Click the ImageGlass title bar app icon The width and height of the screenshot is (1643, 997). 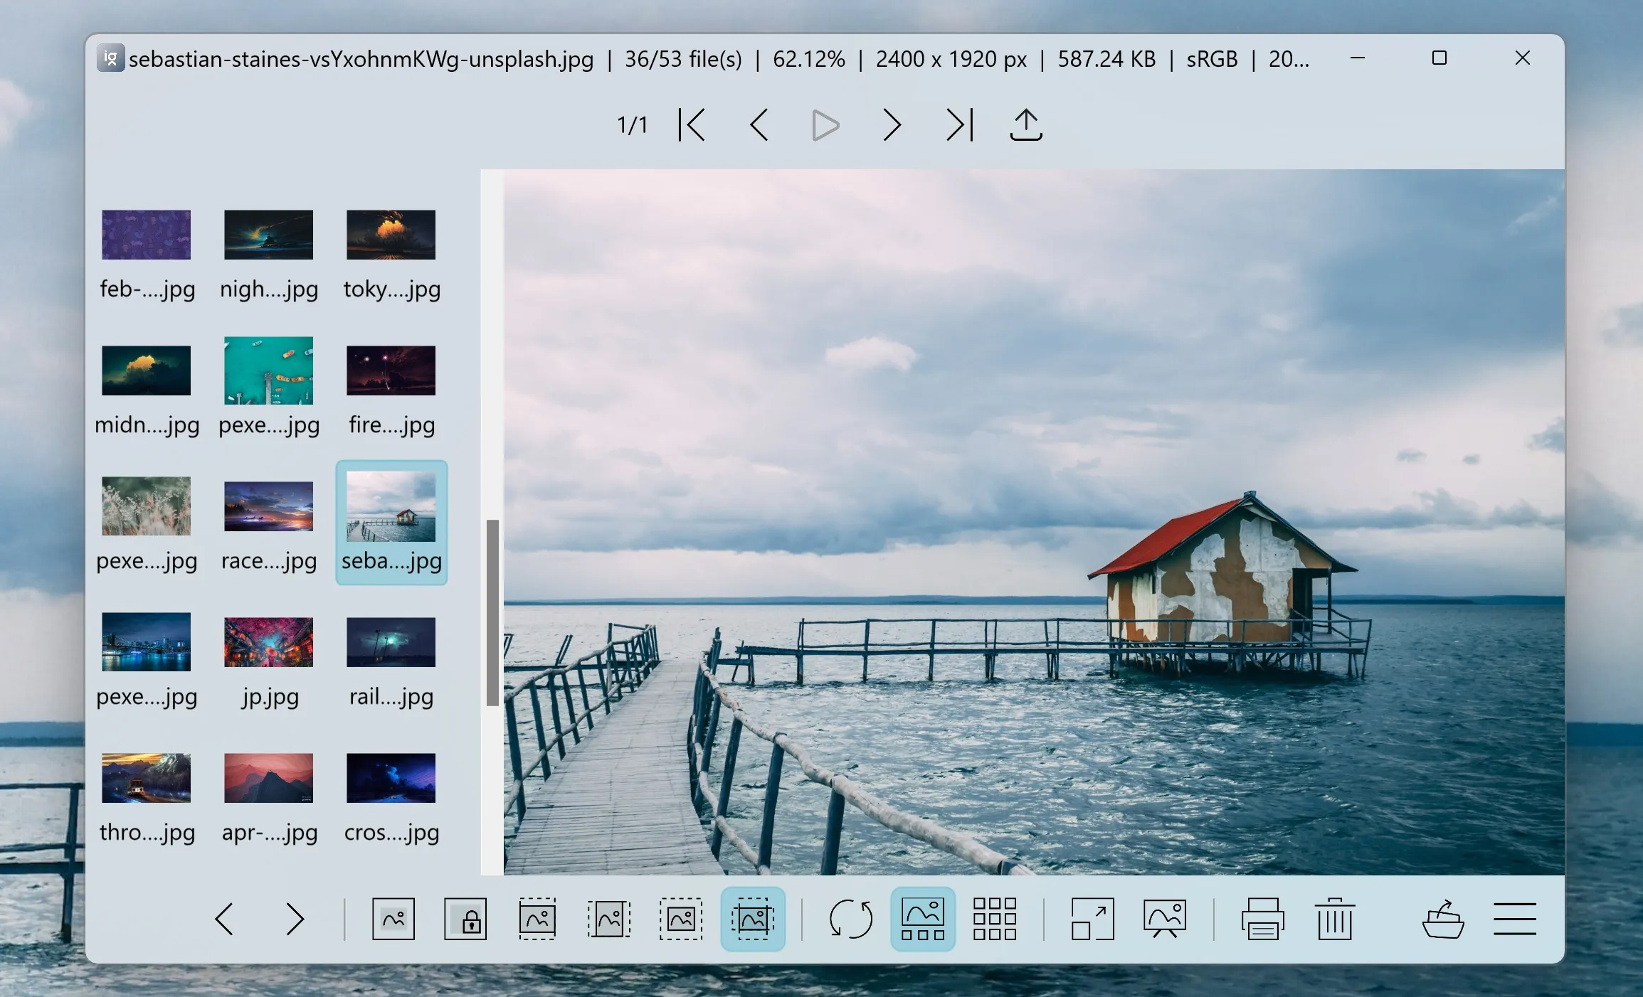pos(110,59)
